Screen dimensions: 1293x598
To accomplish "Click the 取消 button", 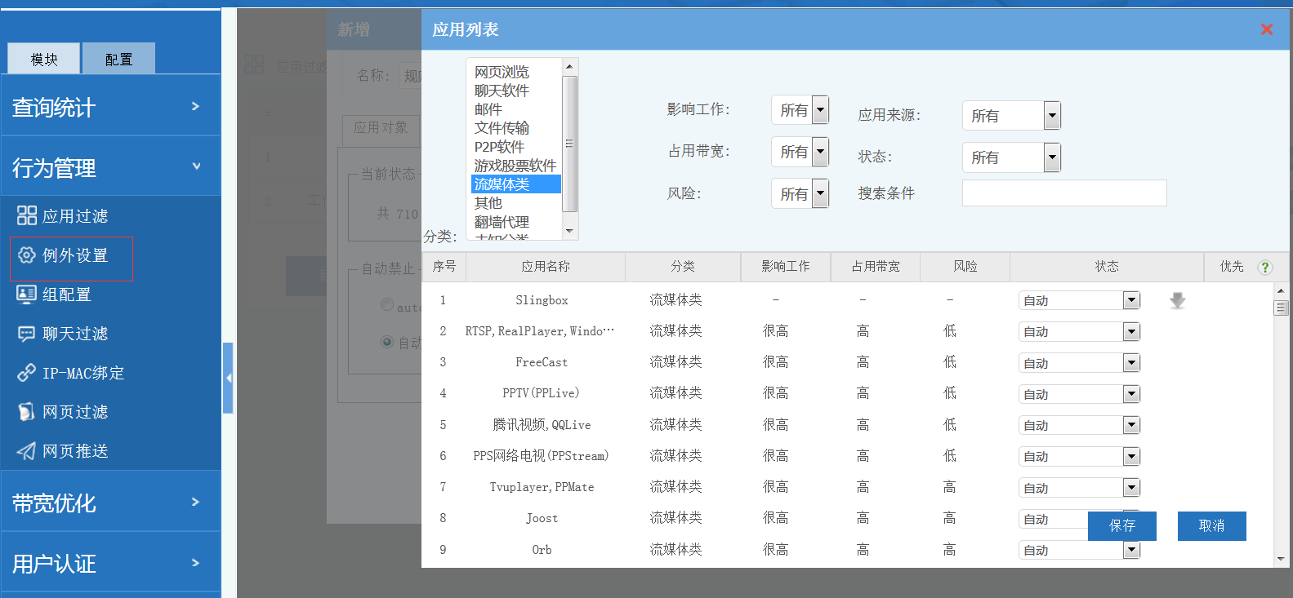I will pyautogui.click(x=1211, y=526).
